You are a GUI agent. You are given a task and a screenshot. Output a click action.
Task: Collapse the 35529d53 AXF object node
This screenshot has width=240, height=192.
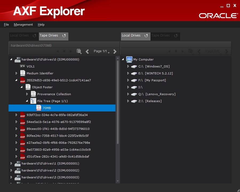click(16, 80)
